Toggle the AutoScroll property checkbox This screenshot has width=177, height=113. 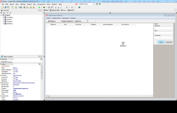[x=14, y=77]
